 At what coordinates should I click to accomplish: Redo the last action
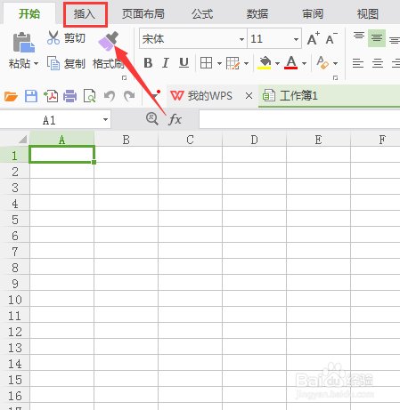[129, 96]
